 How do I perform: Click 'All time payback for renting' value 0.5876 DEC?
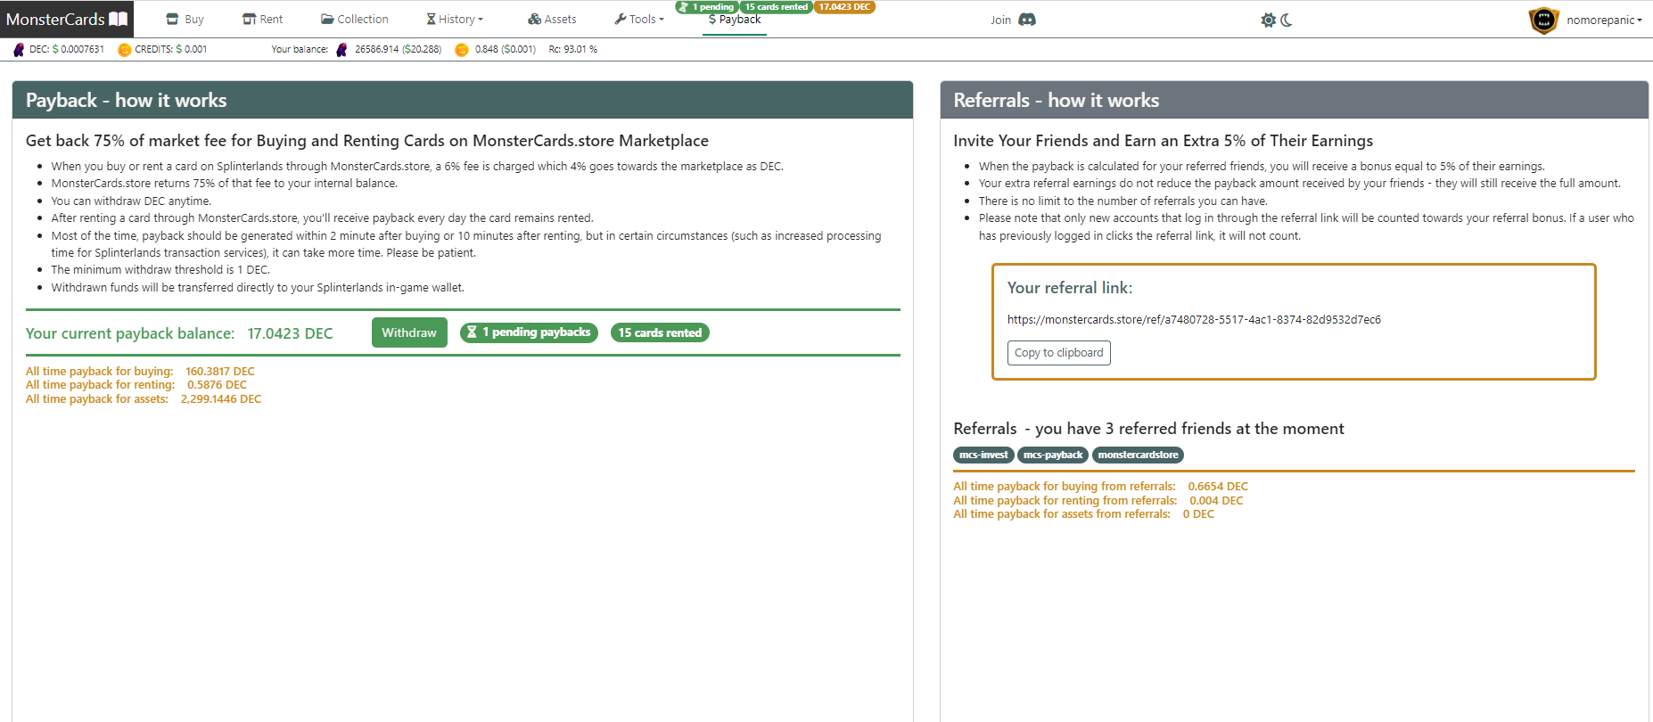pos(217,385)
